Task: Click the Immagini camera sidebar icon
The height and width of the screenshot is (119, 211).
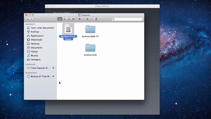Action: click(28, 59)
